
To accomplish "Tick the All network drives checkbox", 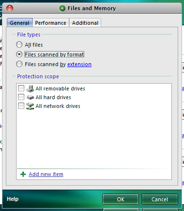I will pyautogui.click(x=21, y=106).
